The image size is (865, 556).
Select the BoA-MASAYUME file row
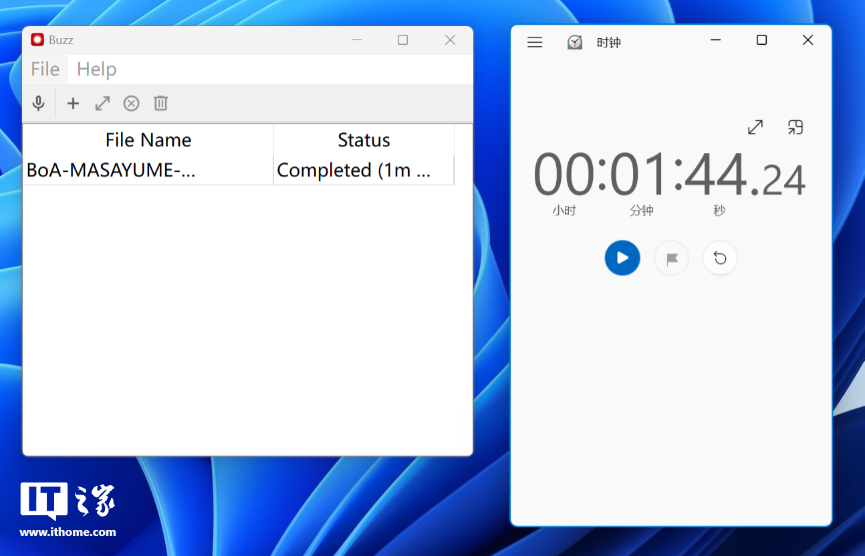[111, 170]
